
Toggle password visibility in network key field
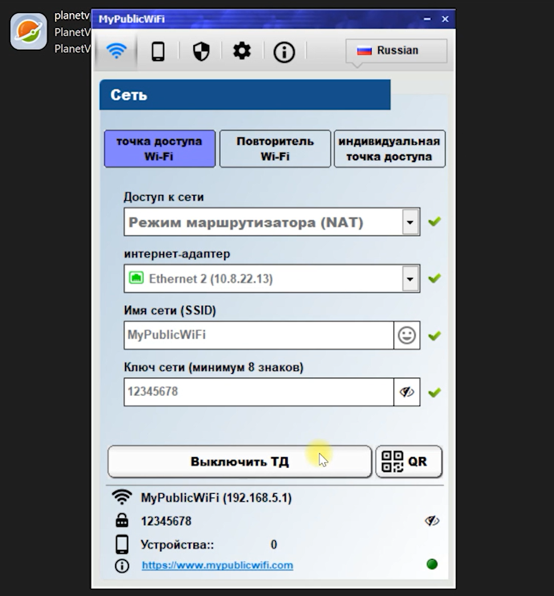pos(407,392)
